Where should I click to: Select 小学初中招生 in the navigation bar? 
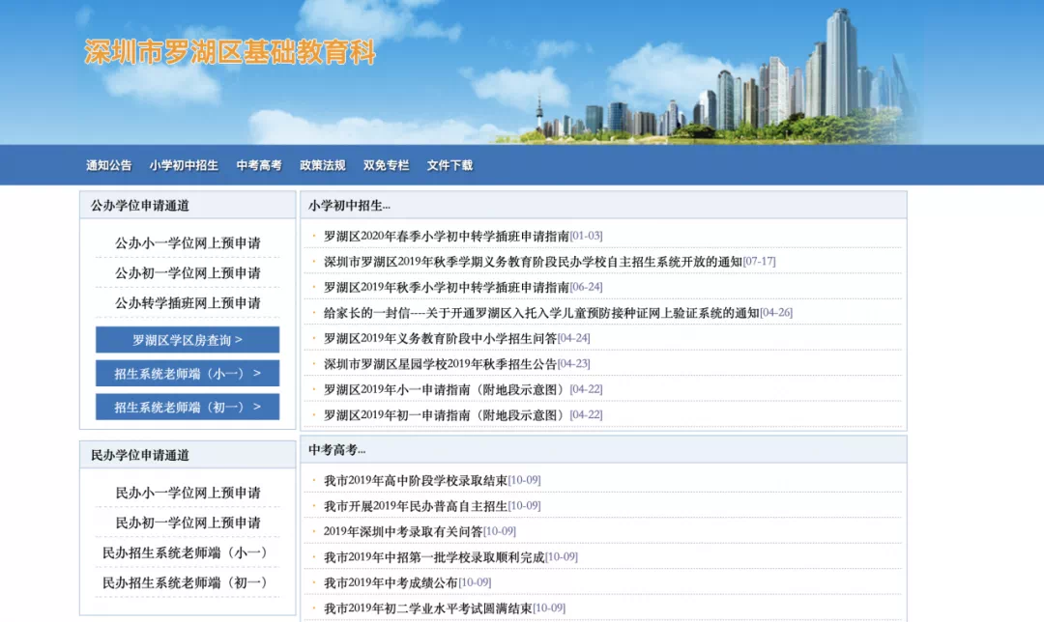click(184, 165)
